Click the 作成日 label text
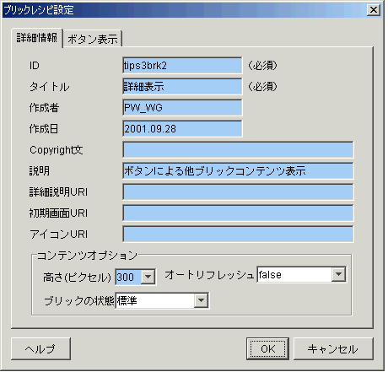The width and height of the screenshot is (388, 372). click(x=44, y=129)
